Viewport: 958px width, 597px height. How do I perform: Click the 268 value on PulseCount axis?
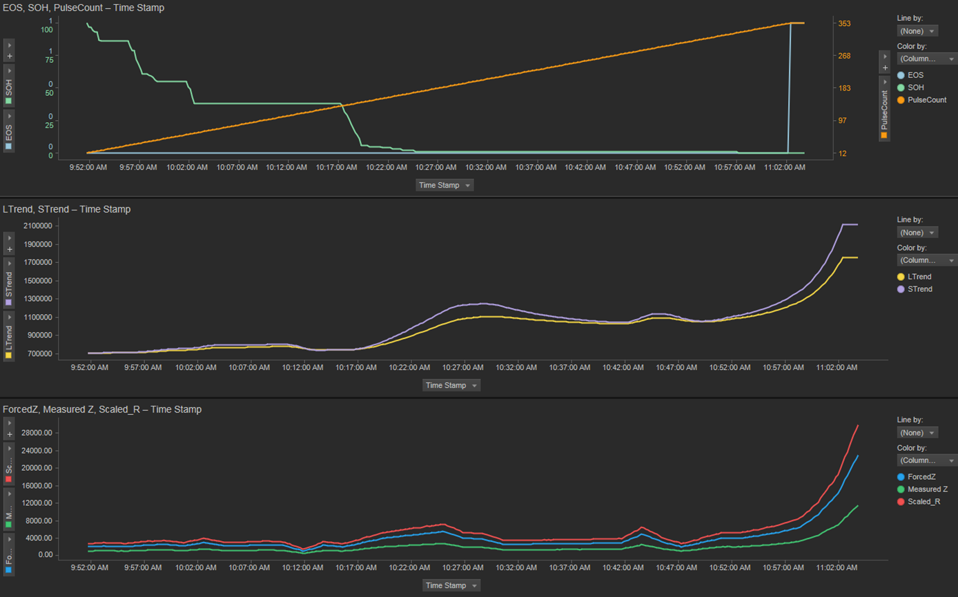844,56
